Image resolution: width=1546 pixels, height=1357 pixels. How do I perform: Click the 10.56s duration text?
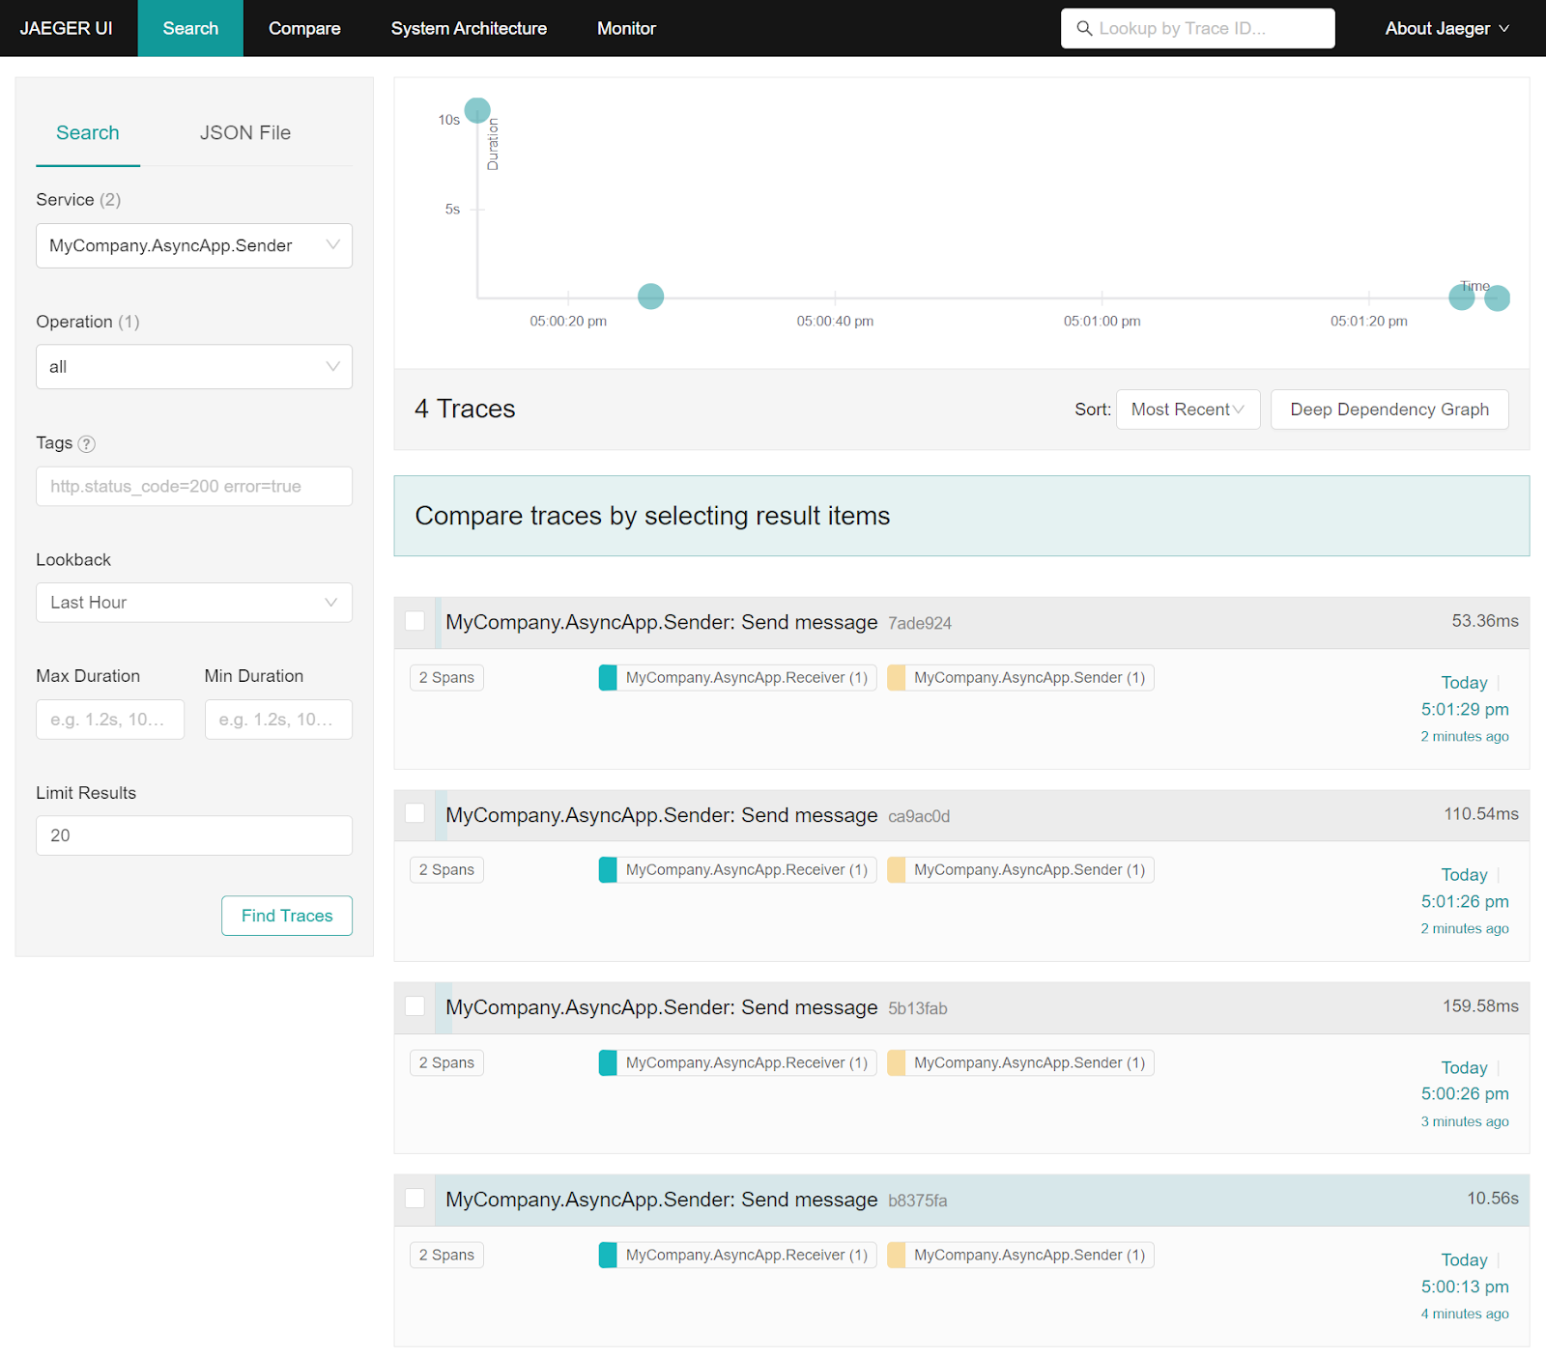coord(1493,1199)
